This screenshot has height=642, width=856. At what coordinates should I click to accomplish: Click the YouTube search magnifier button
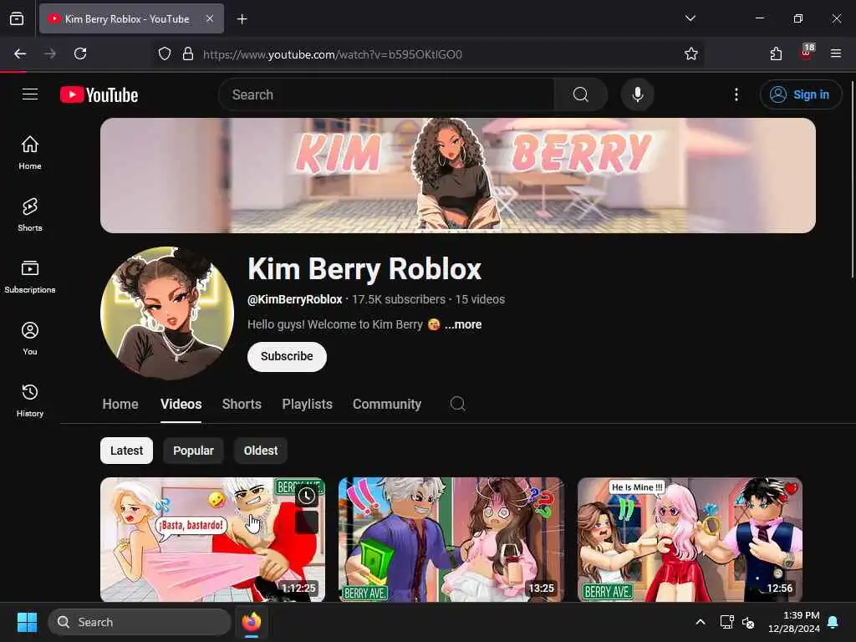[581, 94]
